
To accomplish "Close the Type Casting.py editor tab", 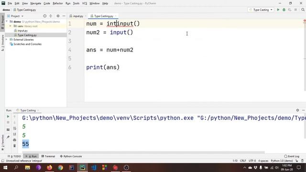I will (116, 16).
